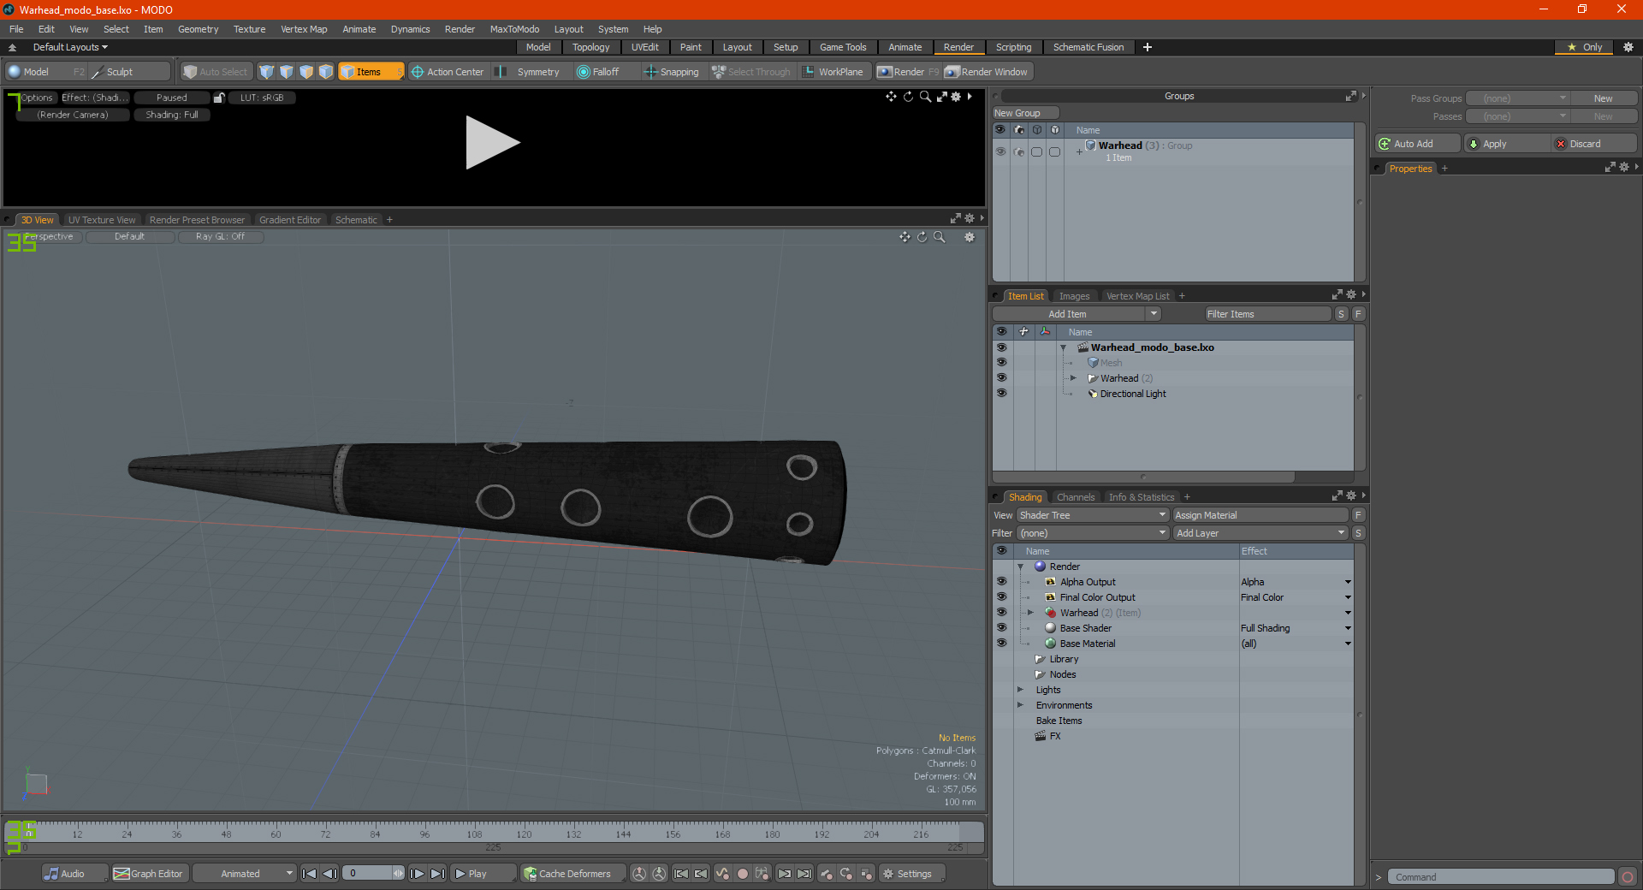The height and width of the screenshot is (890, 1643).
Task: Toggle visibility of Warhead_modo_base.lxo scene
Action: pos(1001,347)
